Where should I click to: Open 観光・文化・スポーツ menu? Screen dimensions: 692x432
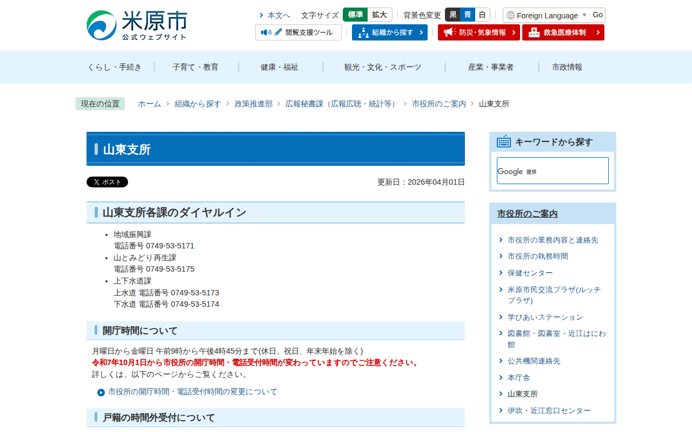click(383, 67)
